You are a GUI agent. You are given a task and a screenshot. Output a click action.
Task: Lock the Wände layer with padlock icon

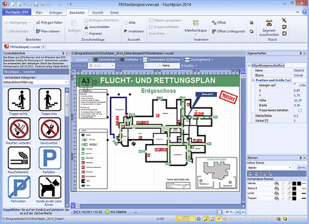289,184
